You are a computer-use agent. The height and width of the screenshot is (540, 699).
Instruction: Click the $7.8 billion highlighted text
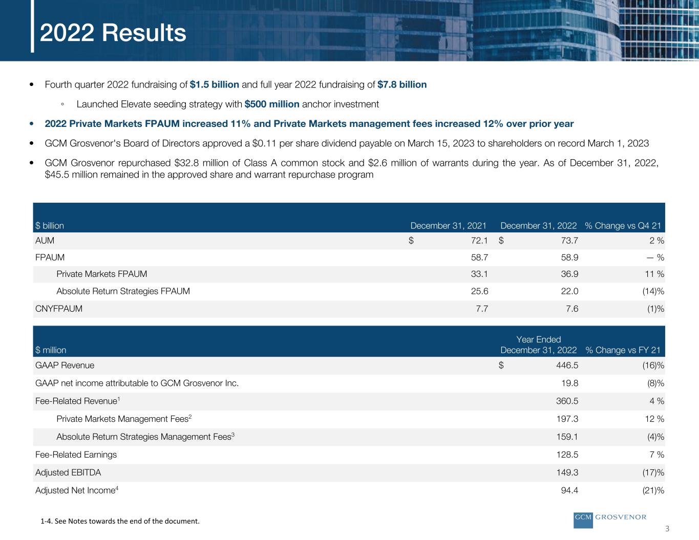pos(401,84)
